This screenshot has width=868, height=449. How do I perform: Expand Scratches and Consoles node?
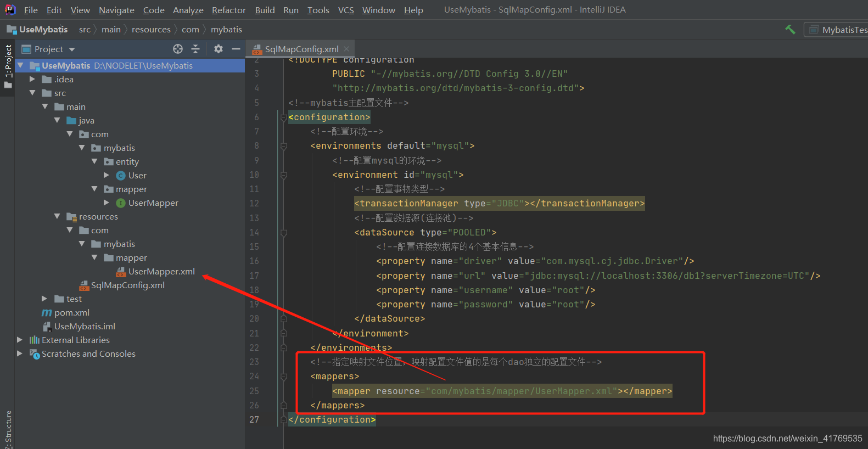click(x=20, y=353)
